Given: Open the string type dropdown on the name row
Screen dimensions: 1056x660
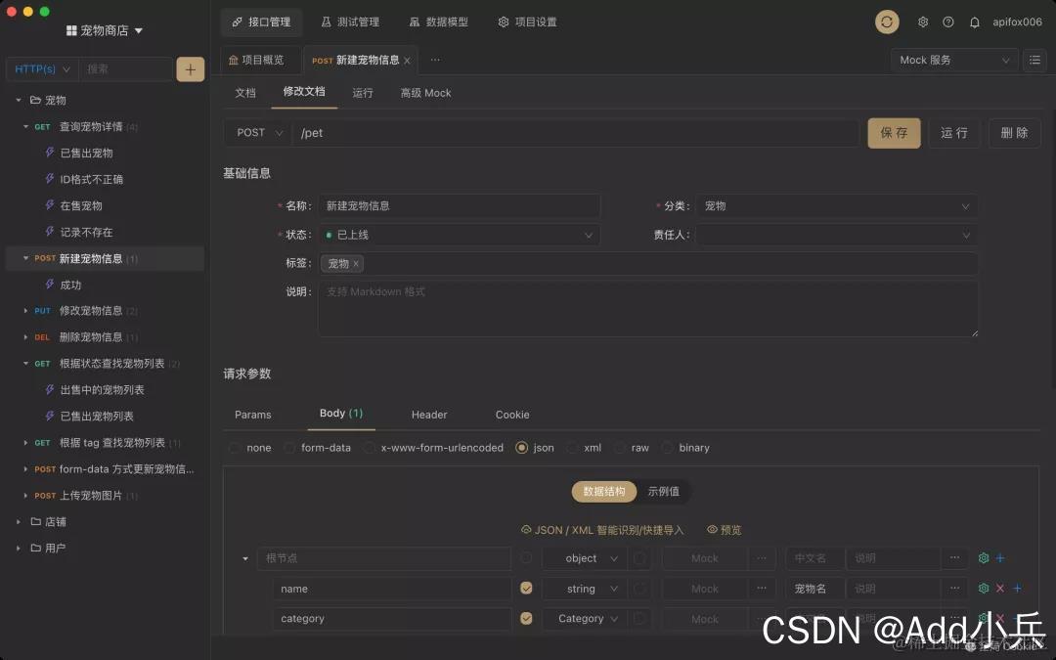Looking at the screenshot, I should pyautogui.click(x=584, y=588).
